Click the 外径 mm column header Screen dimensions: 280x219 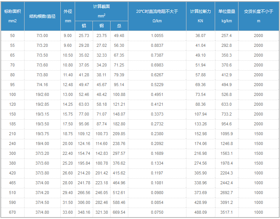pos(68,16)
